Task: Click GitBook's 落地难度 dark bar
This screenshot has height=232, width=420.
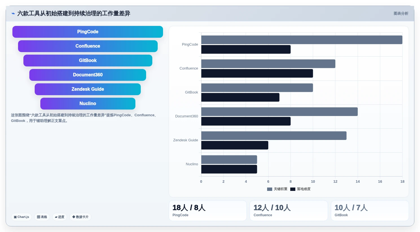Action: click(x=240, y=97)
